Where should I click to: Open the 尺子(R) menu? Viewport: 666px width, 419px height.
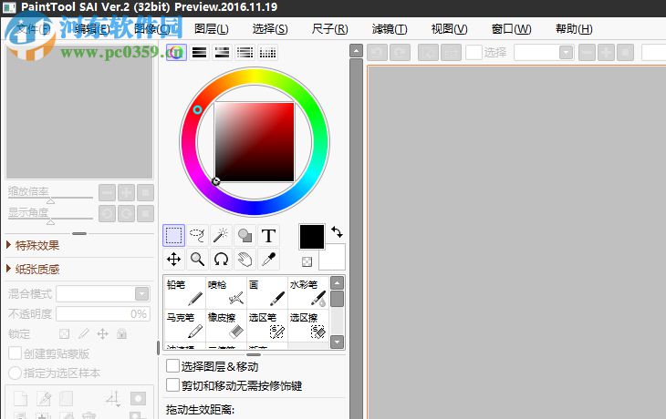[x=329, y=29]
